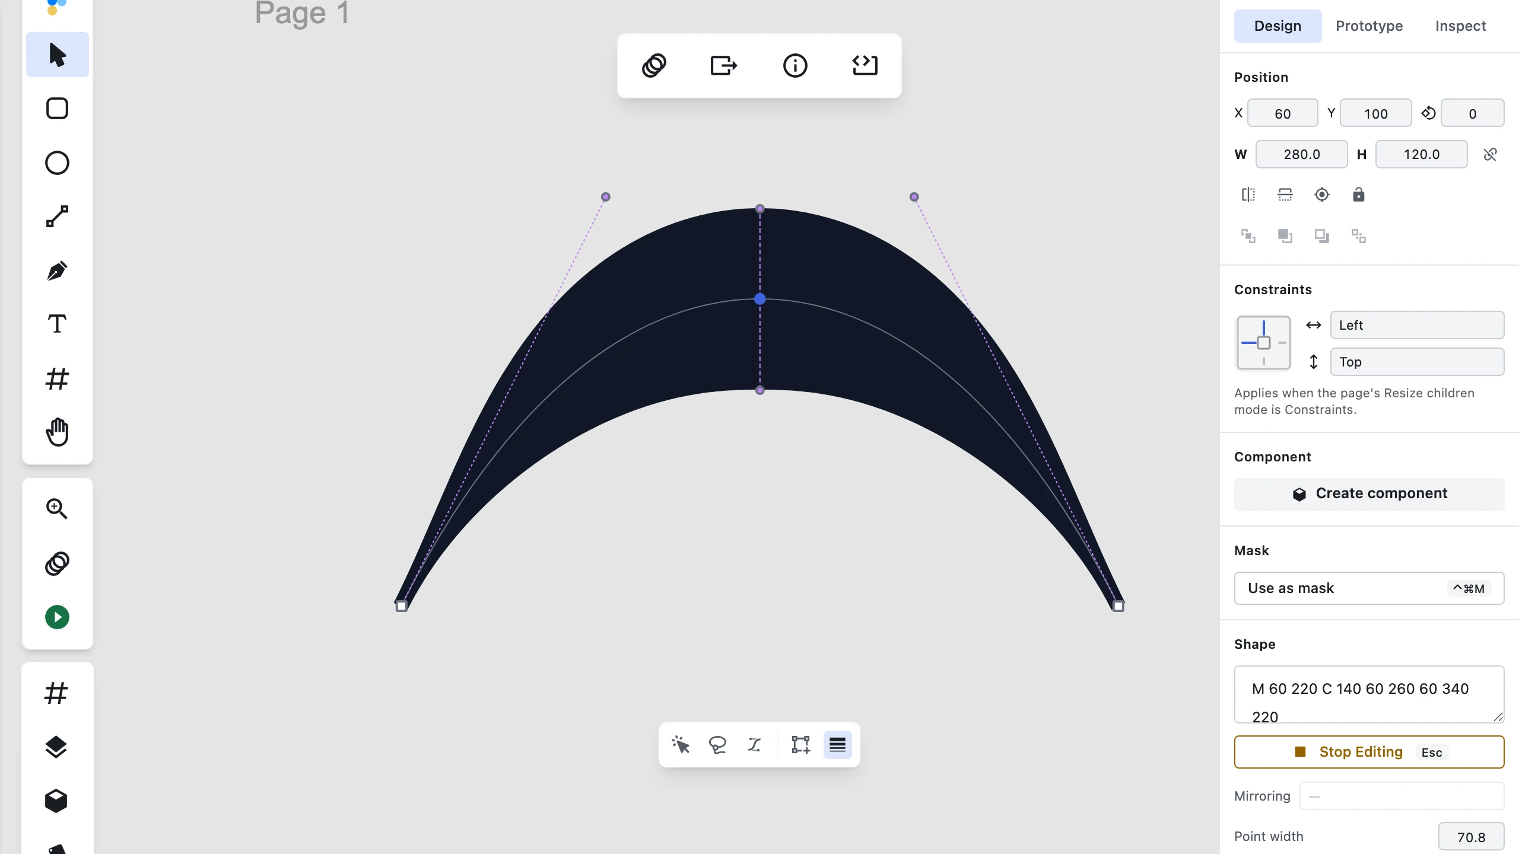Select the Line tool
Screen dimensions: 1519x854
(x=58, y=216)
